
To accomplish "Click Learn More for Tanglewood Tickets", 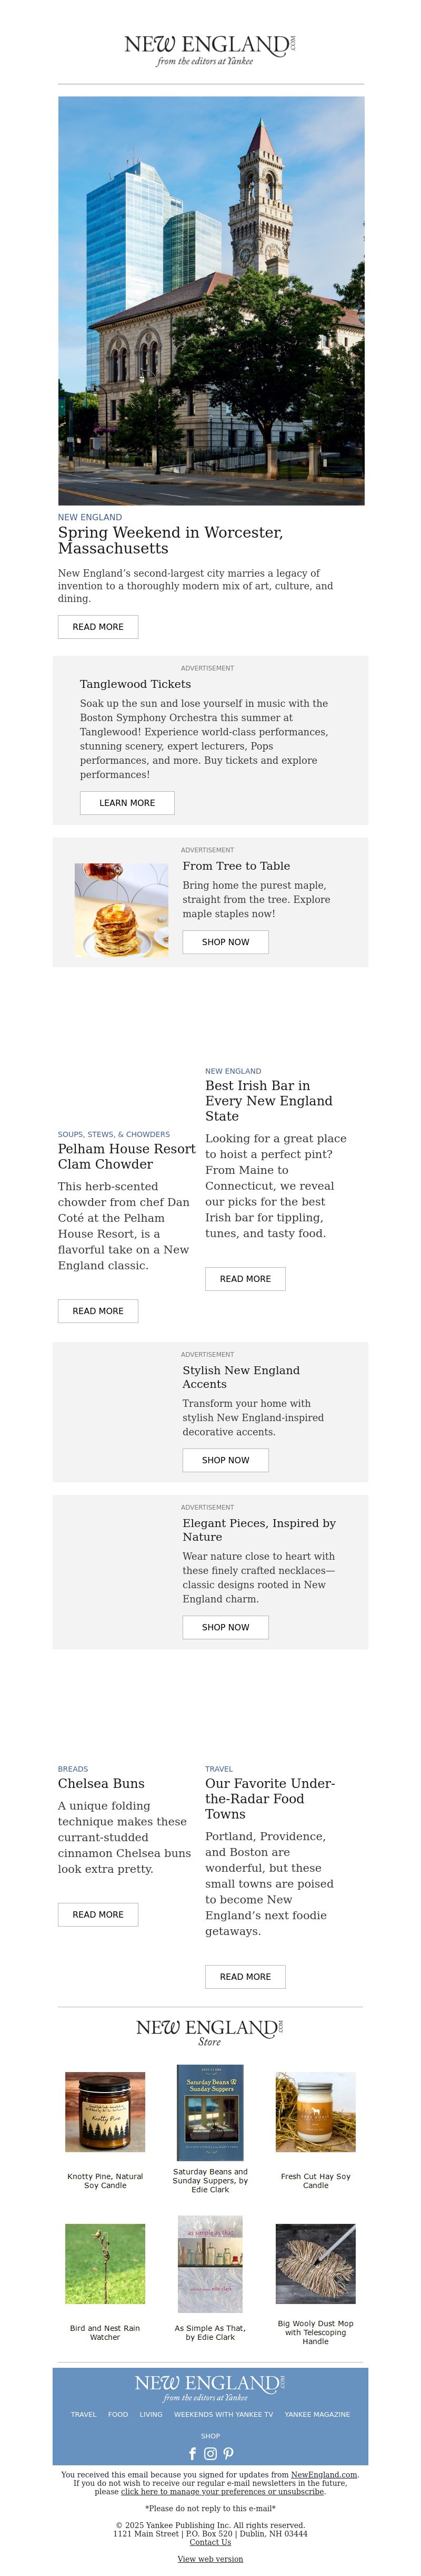I will click(x=127, y=802).
